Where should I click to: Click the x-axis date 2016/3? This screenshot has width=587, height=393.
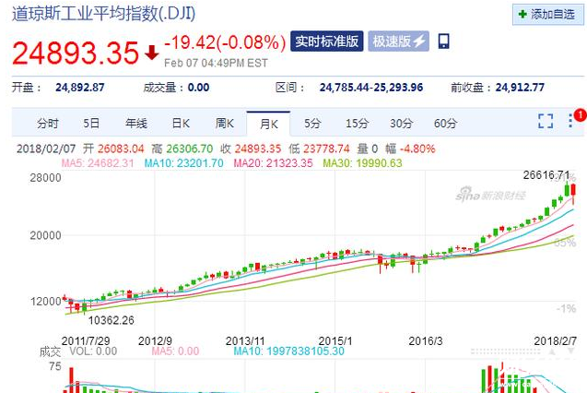(x=426, y=341)
